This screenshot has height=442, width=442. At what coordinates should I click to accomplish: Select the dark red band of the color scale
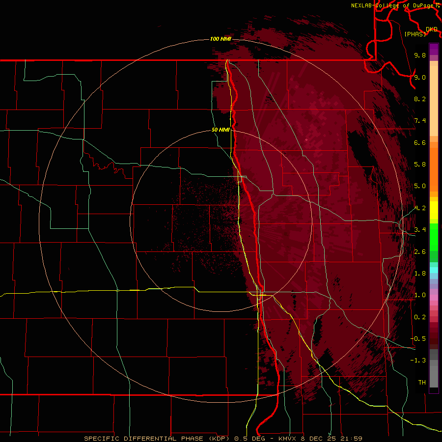[434, 336]
